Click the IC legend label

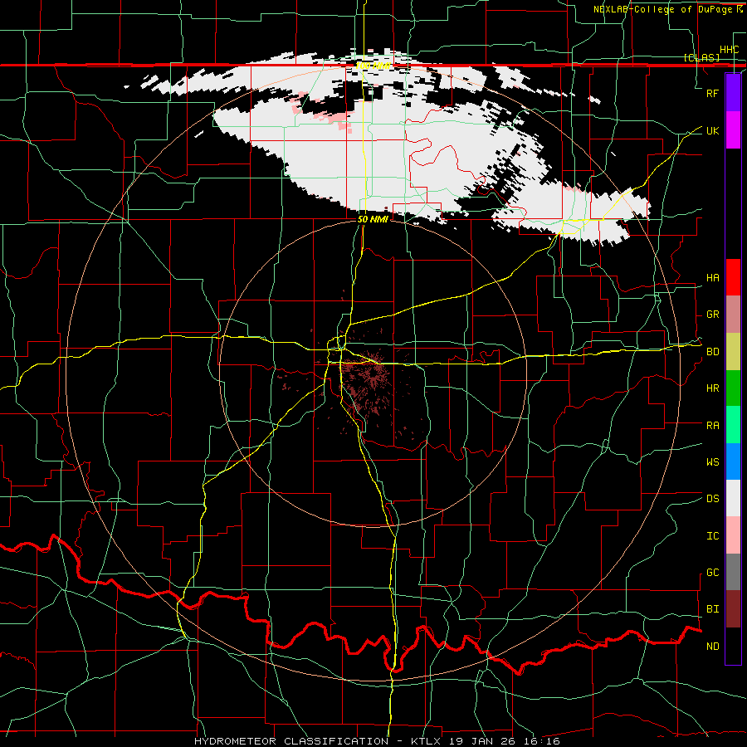point(713,536)
